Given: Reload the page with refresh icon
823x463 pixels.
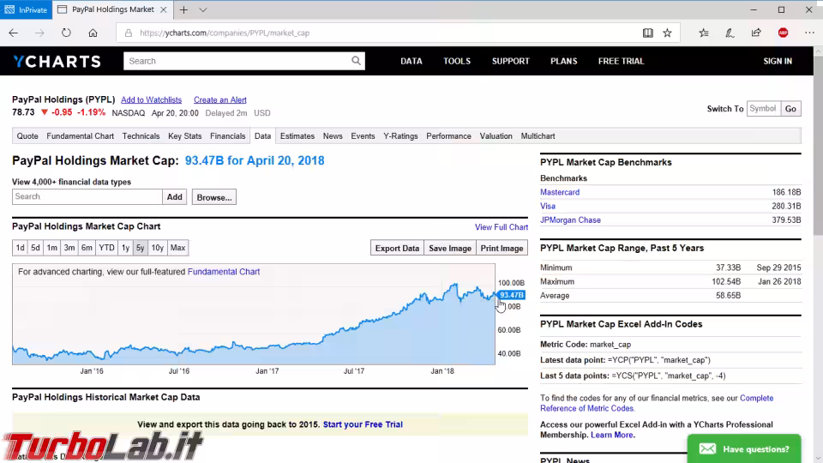Looking at the screenshot, I should [x=66, y=33].
